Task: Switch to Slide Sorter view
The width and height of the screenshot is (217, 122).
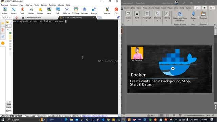Action: pos(167,115)
